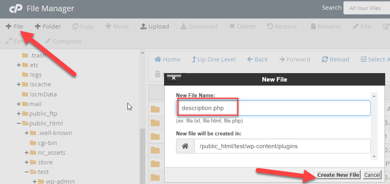
Task: Open the Upload tool
Action: click(x=155, y=27)
